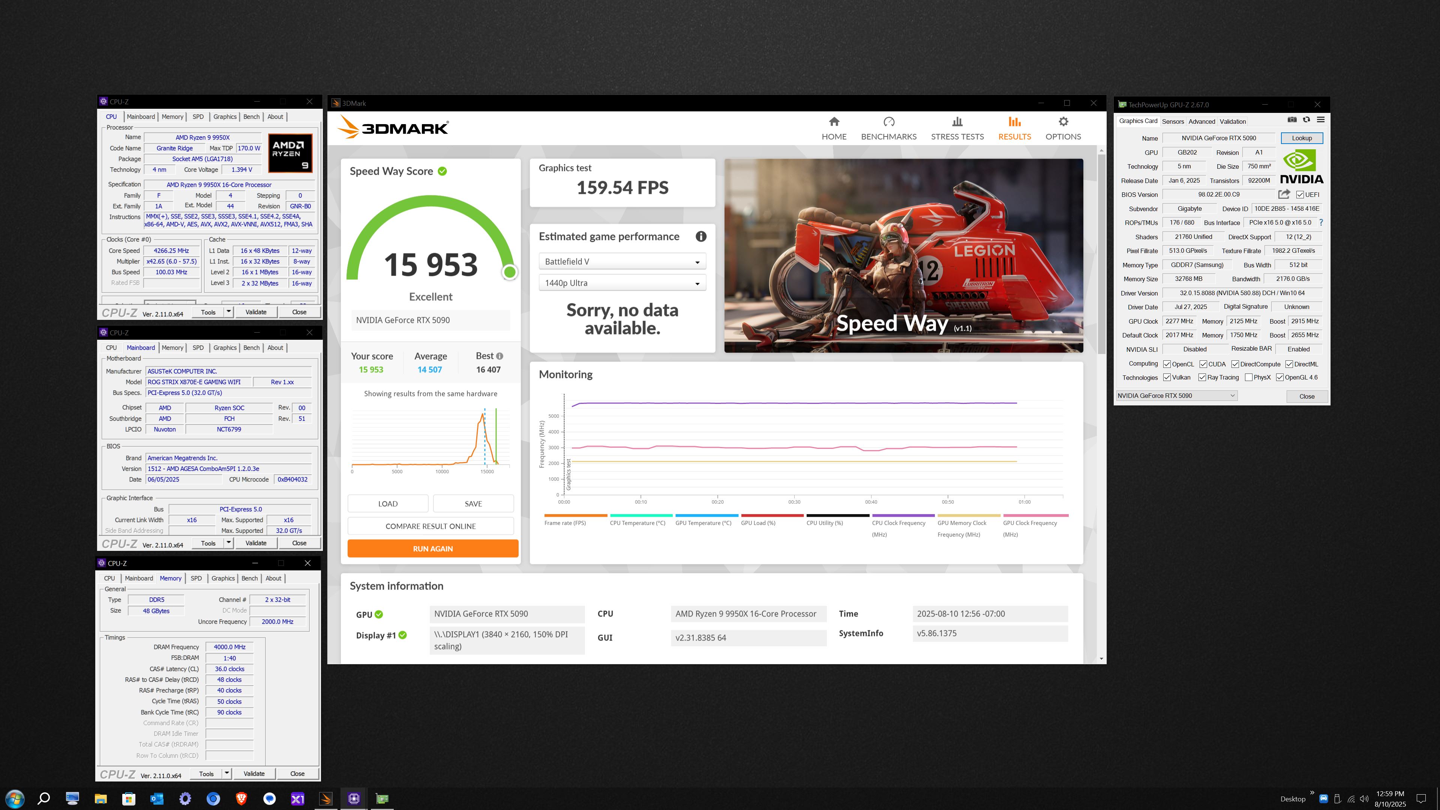Take a GPU-Z screenshot with the camera icon
The height and width of the screenshot is (810, 1440).
point(1292,120)
